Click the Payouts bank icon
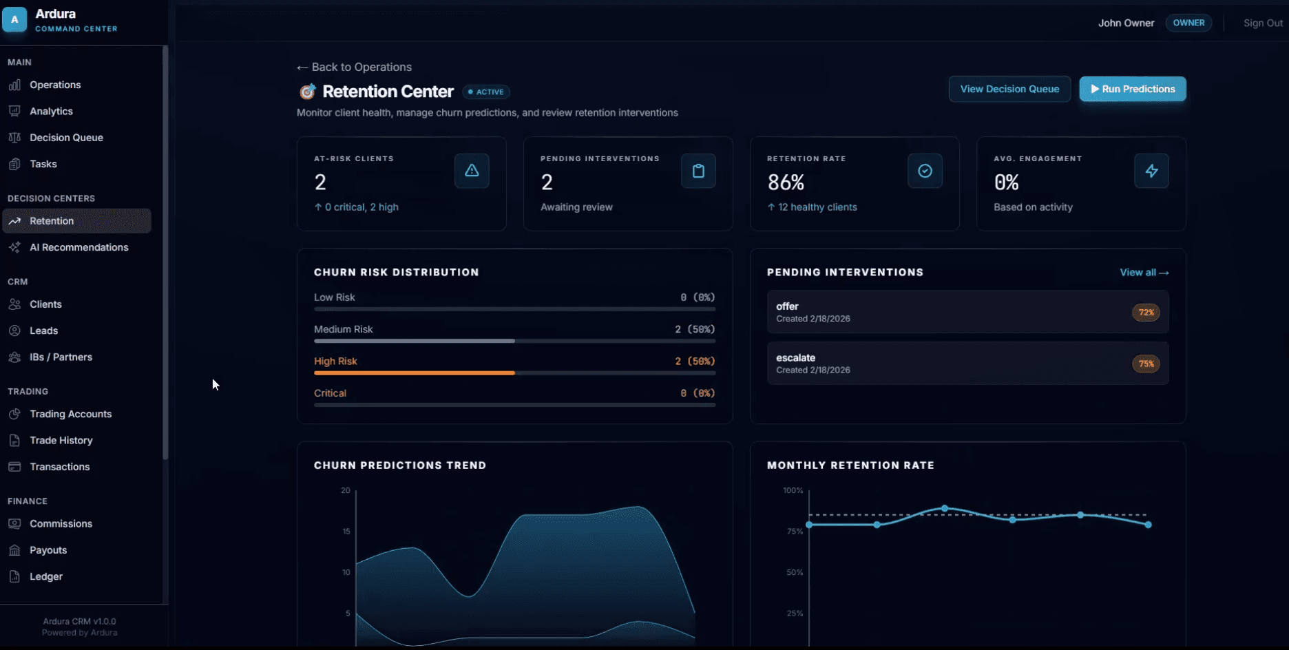 tap(14, 550)
